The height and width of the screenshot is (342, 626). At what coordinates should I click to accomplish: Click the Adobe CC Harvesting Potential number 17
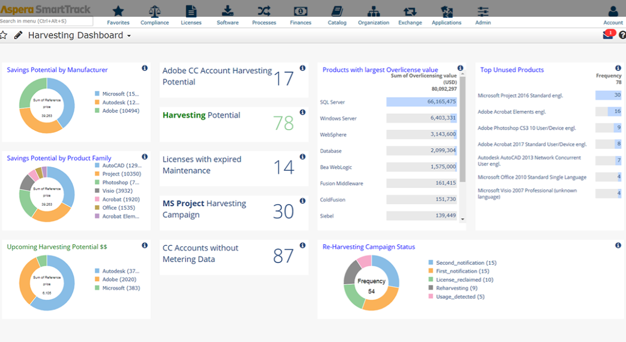click(284, 78)
